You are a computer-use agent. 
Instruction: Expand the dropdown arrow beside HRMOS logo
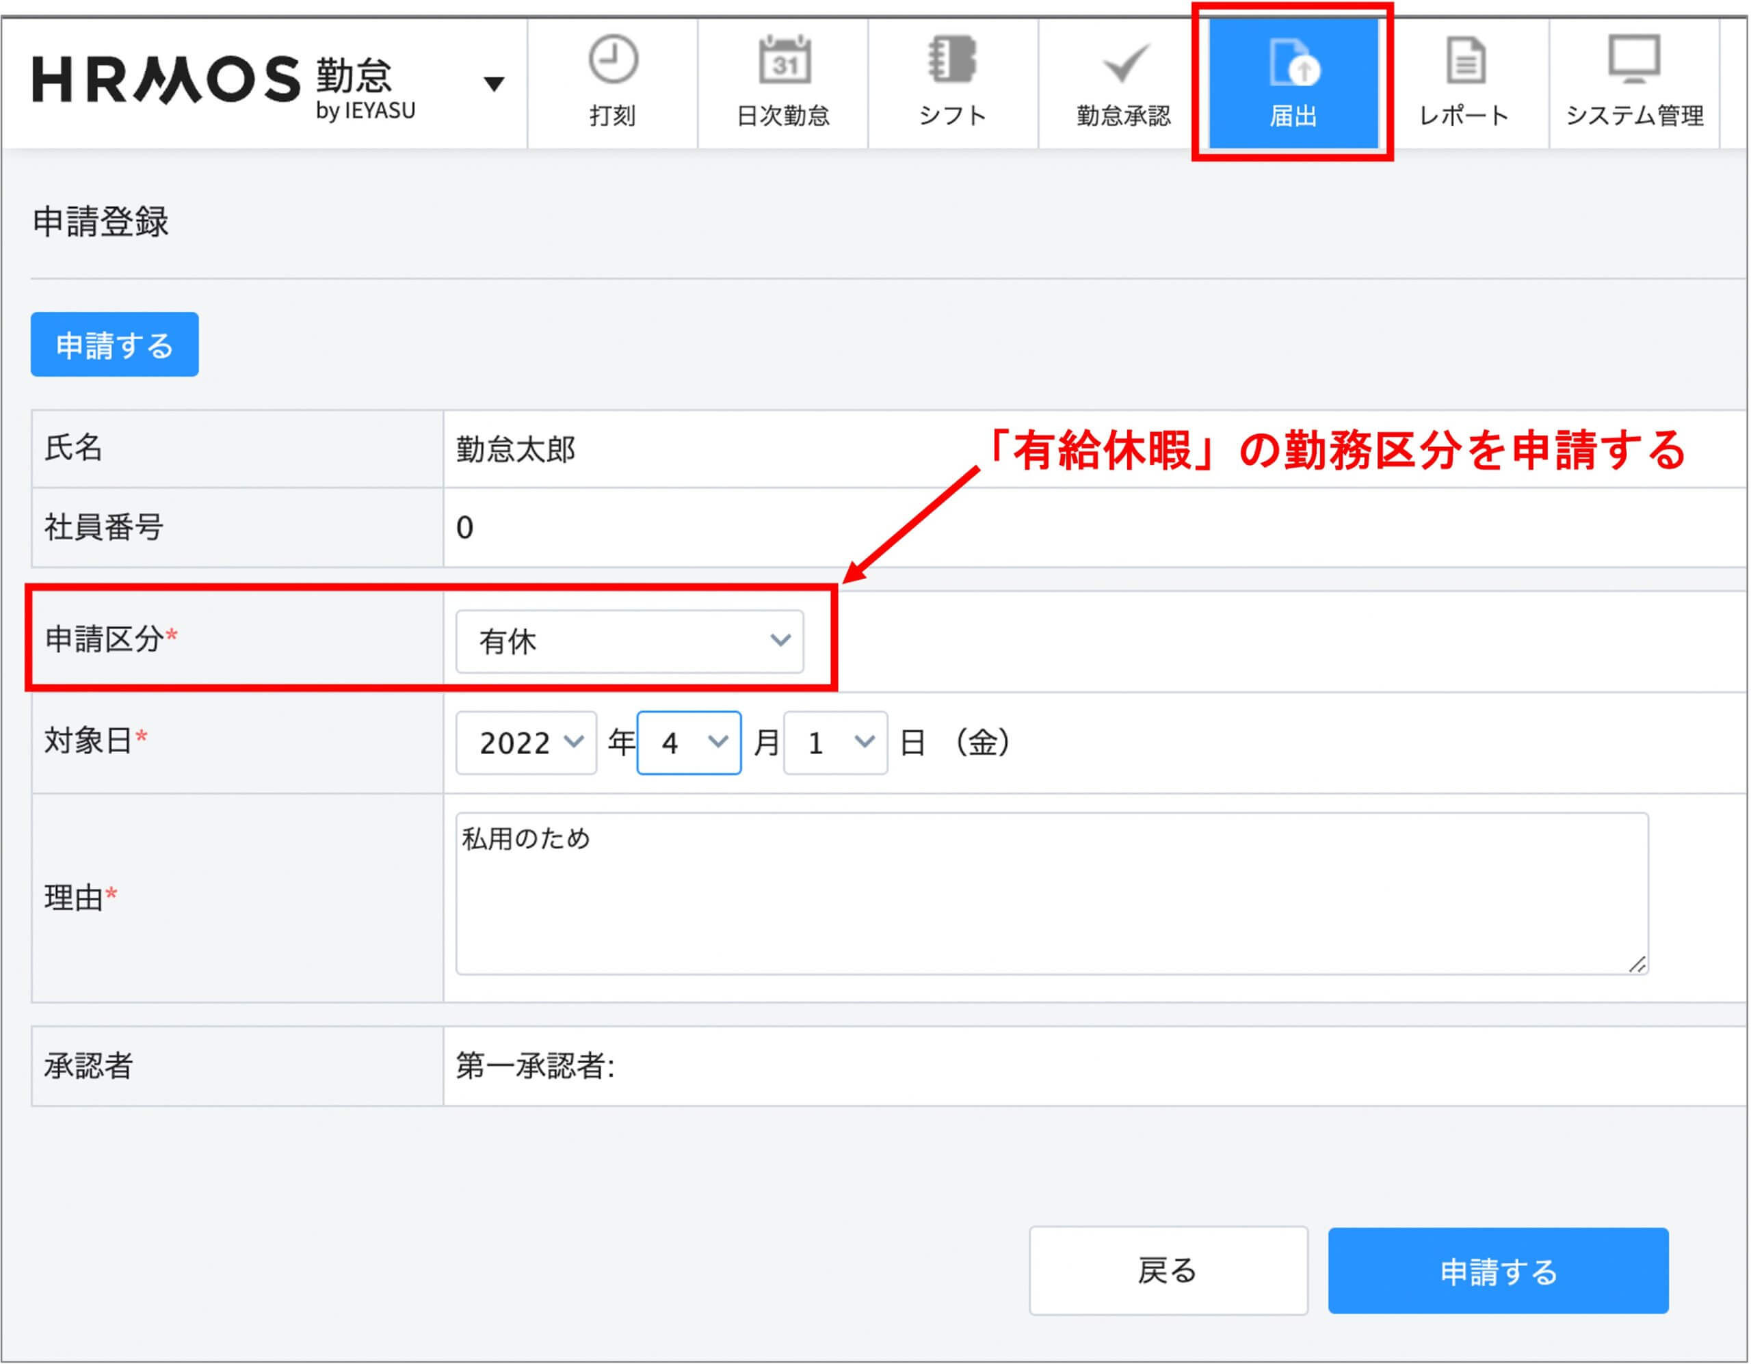[494, 83]
